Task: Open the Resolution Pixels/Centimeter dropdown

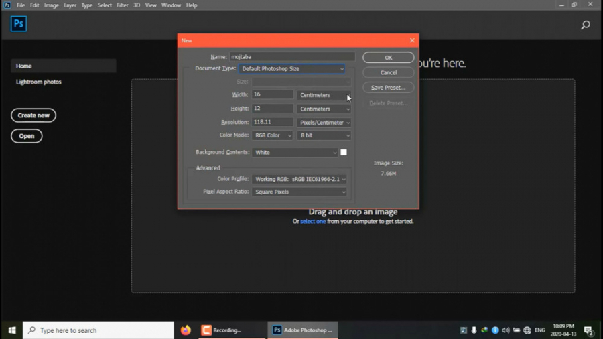Action: click(x=324, y=123)
